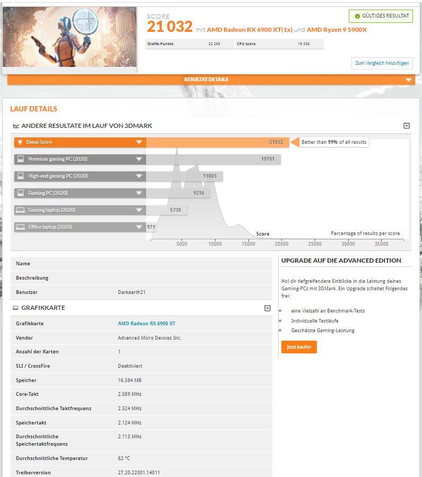Click the Speichertakt 2.124 MHz value

tap(130, 423)
